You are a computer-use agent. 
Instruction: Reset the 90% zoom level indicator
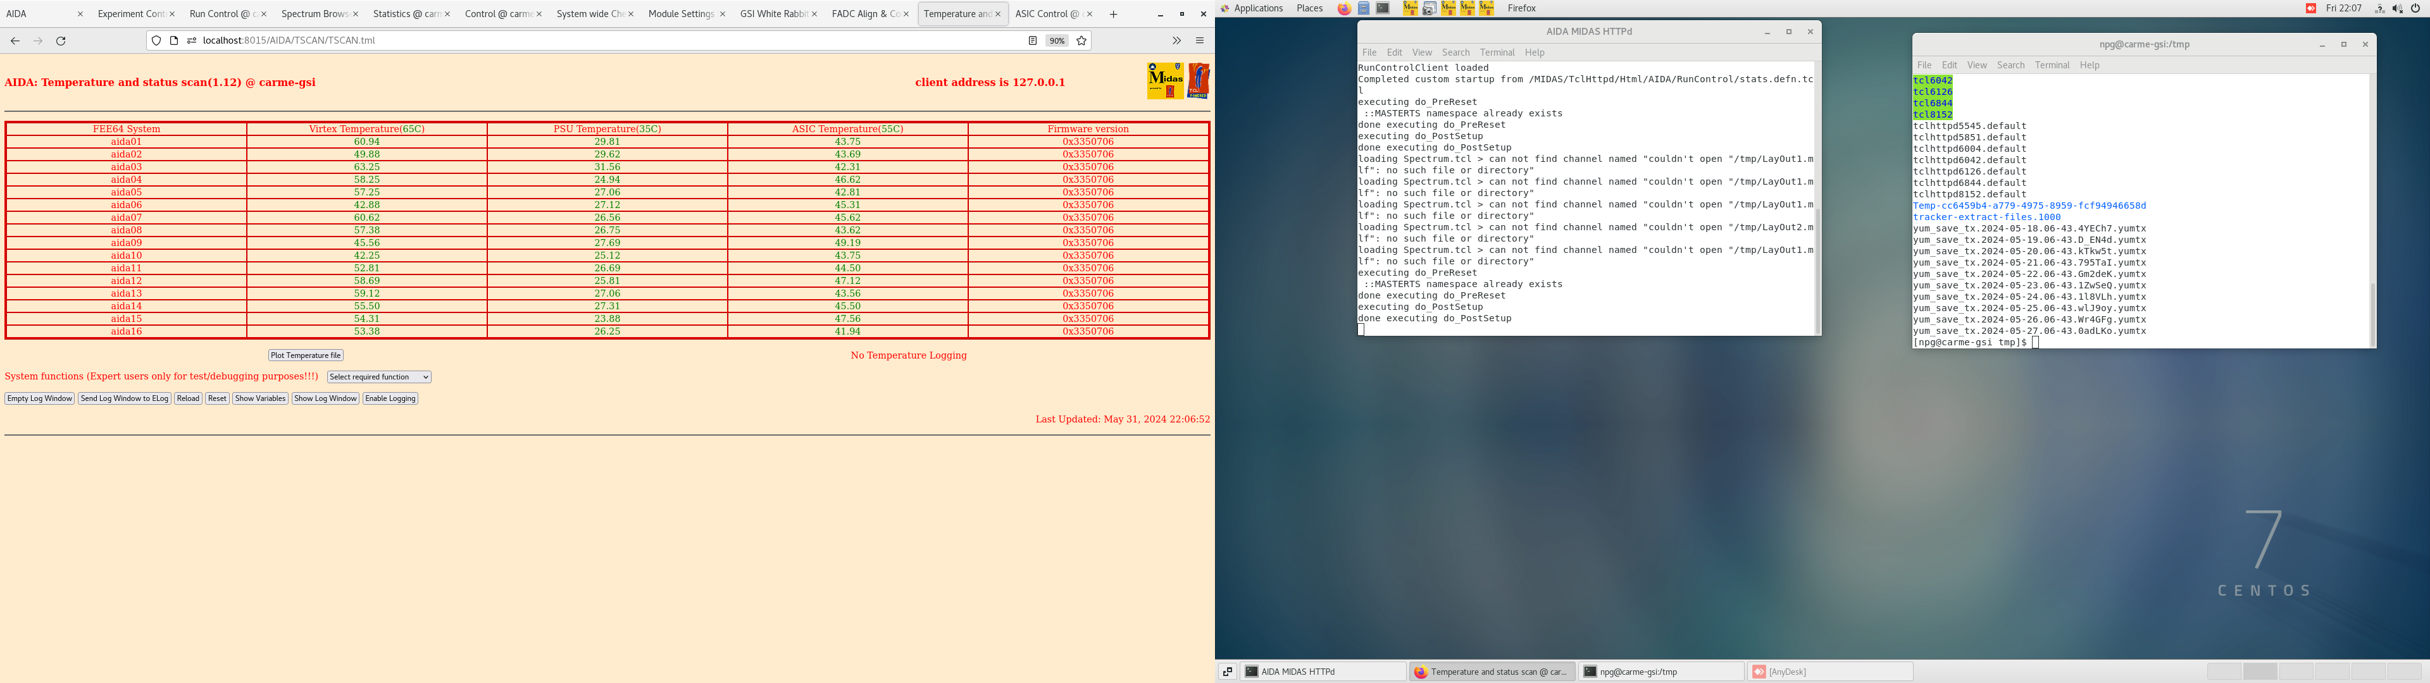click(x=1057, y=40)
